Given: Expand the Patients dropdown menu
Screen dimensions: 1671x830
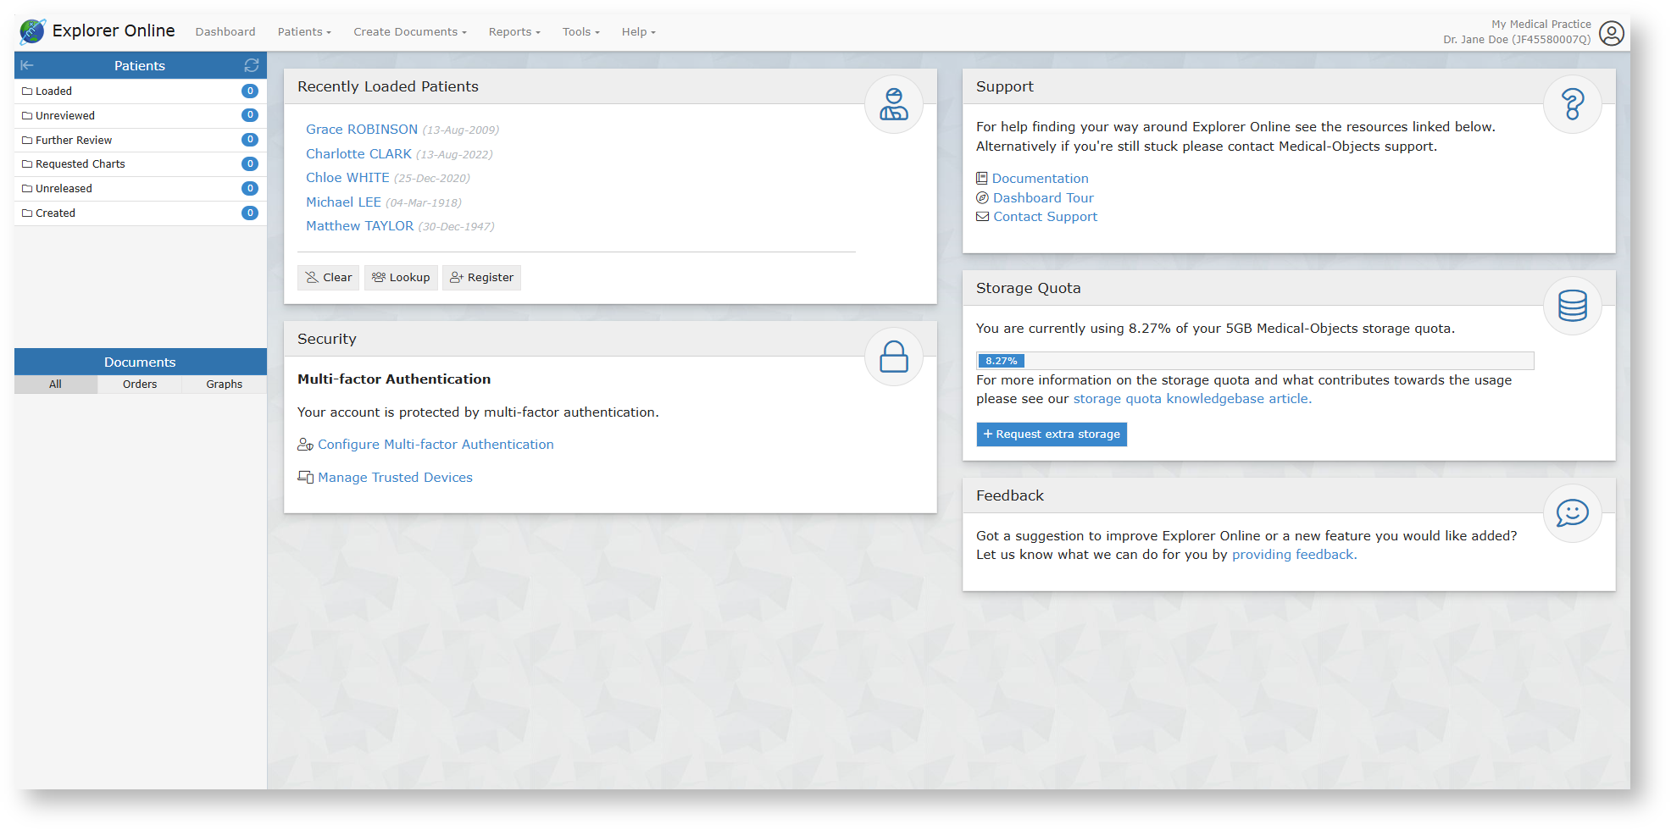Looking at the screenshot, I should point(304,32).
